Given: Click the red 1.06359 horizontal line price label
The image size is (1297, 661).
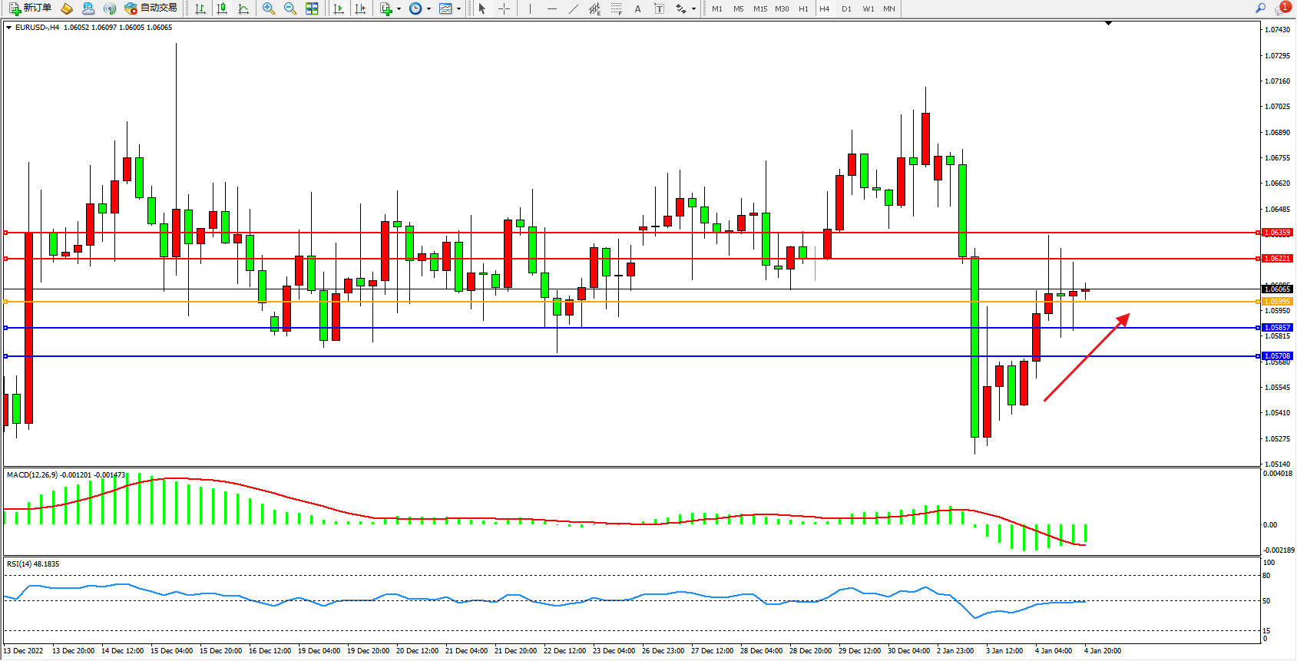Looking at the screenshot, I should pyautogui.click(x=1277, y=233).
